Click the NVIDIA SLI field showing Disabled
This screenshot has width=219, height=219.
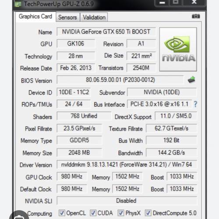[127, 201]
